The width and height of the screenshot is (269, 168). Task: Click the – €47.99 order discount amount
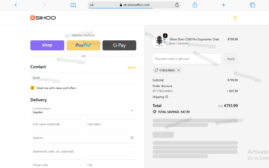[232, 91]
